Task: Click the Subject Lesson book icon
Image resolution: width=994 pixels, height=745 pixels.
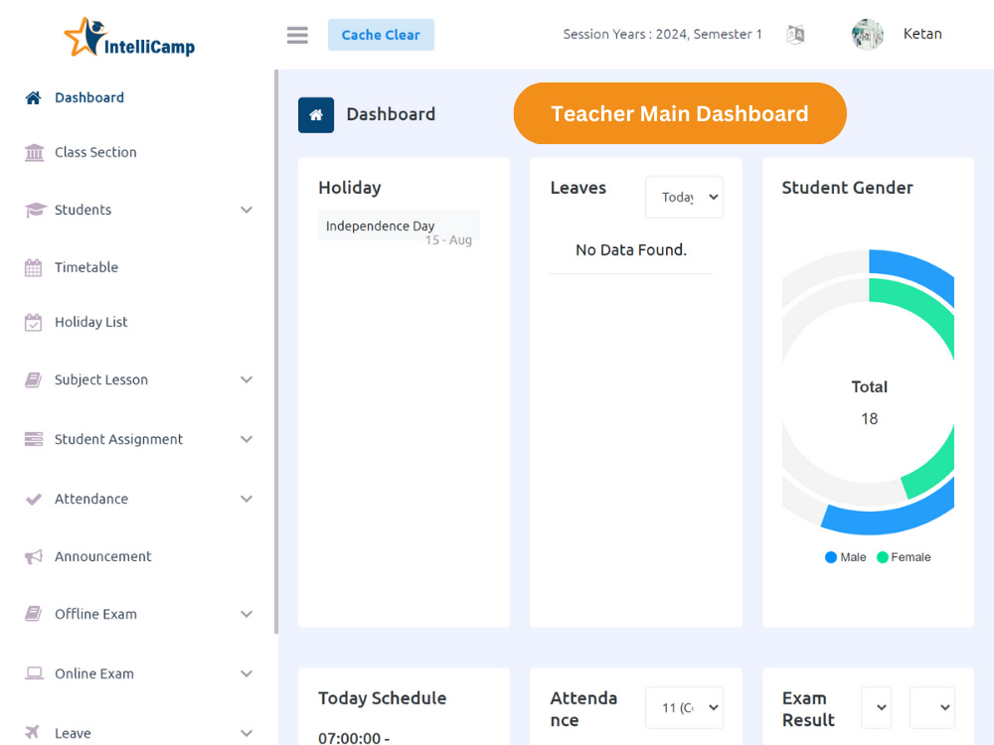Action: (x=34, y=380)
